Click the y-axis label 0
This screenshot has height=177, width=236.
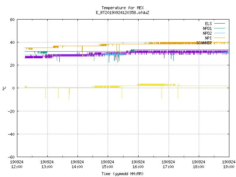[x=14, y=88]
